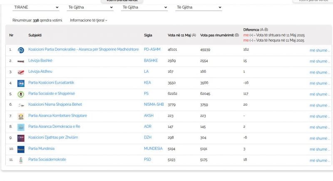Open Partia Koalicioni Euroatlantik link
The height and width of the screenshot is (181, 333).
51,82
